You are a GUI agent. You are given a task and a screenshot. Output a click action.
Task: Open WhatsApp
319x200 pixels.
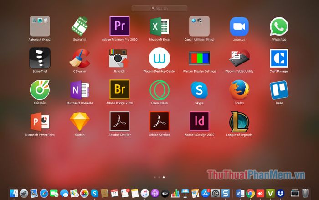click(279, 26)
